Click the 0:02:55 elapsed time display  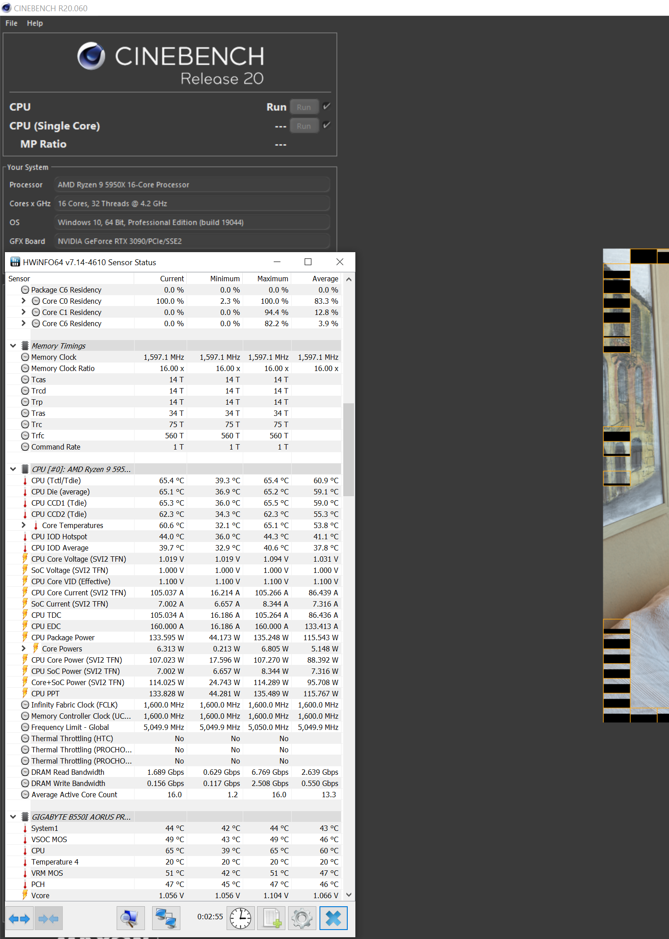[x=210, y=917]
